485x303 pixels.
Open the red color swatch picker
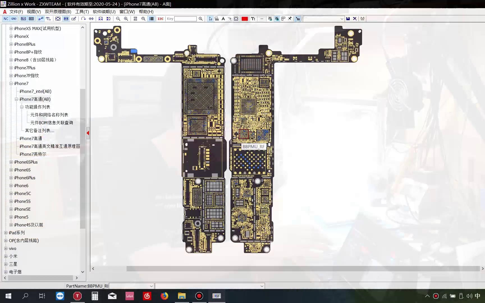244,19
